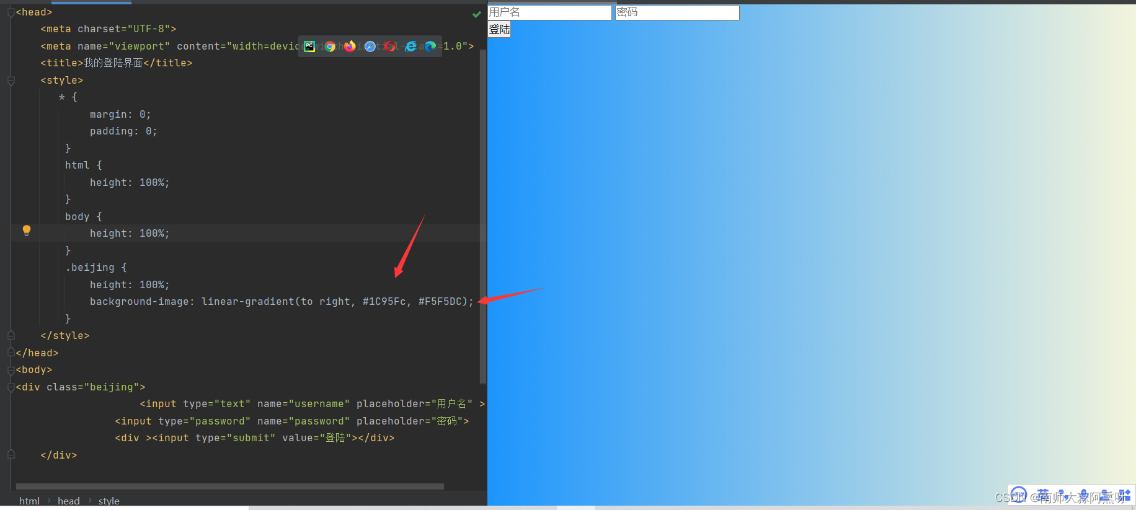The image size is (1136, 510).
Task: Collapse the <style> block fold marker
Action: [x=11, y=81]
